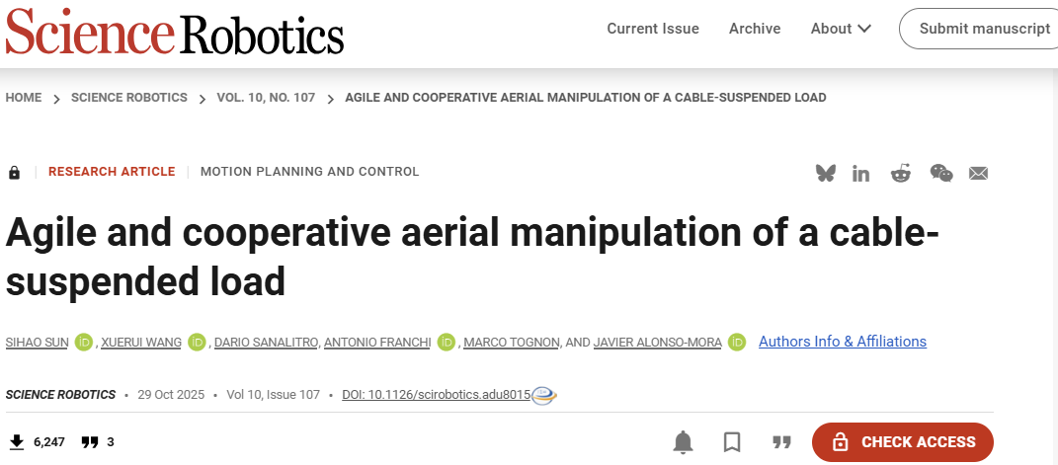Viewport: 1058px width, 465px height.
Task: Open Sihao Sun's ORCID icon
Action: tap(83, 342)
